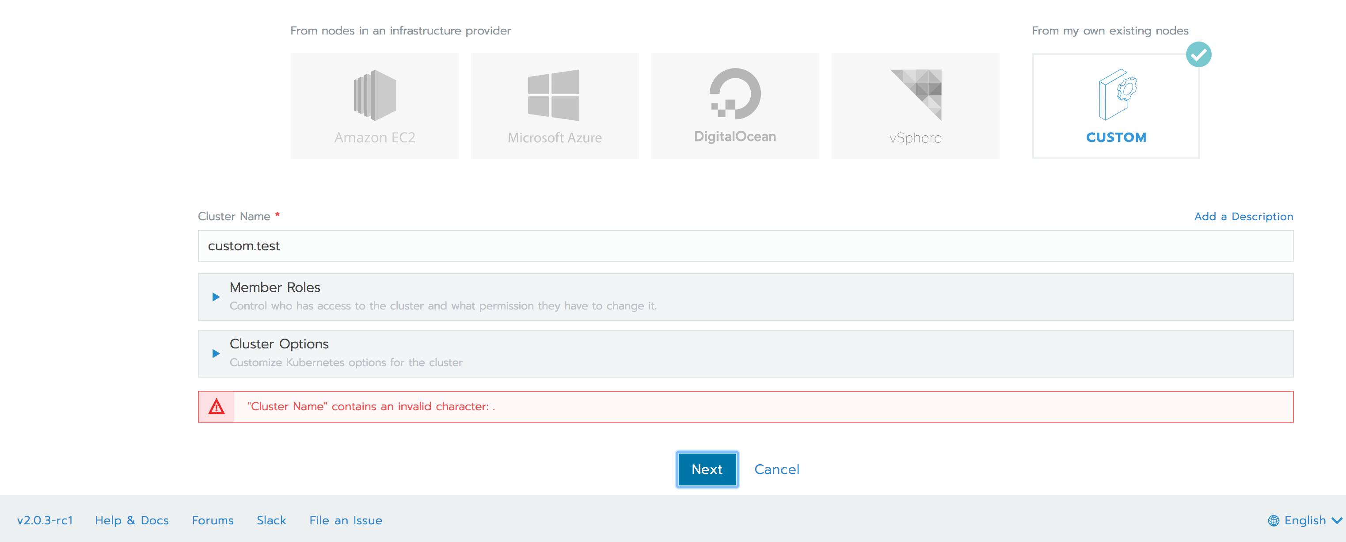Screen dimensions: 1346x542
Task: Choose the Microsoft Azure provider card
Action: 555,106
